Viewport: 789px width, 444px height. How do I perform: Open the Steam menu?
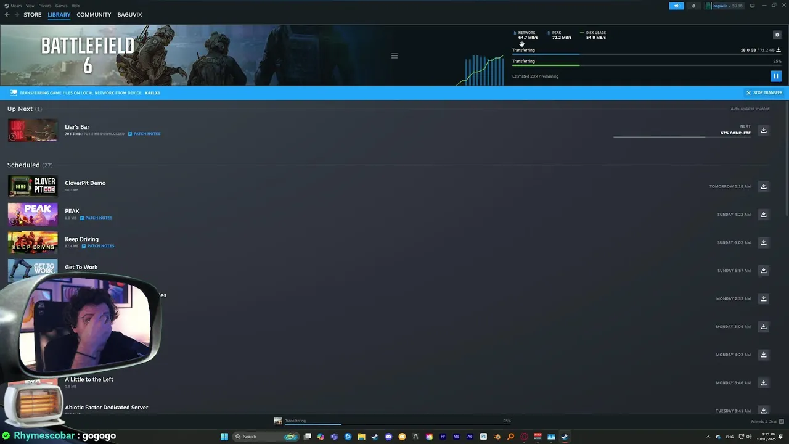point(15,6)
